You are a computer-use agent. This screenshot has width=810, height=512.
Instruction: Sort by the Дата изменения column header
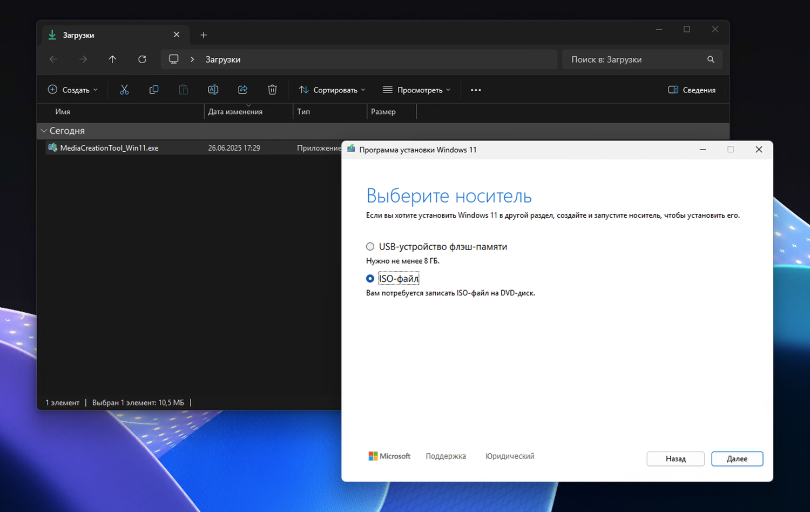point(235,112)
